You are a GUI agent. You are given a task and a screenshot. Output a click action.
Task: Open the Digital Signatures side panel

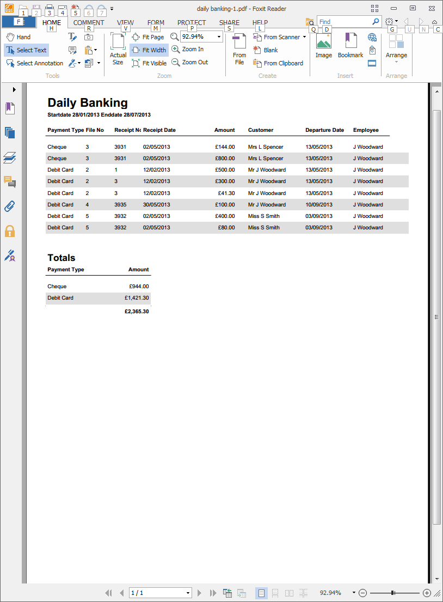point(10,256)
